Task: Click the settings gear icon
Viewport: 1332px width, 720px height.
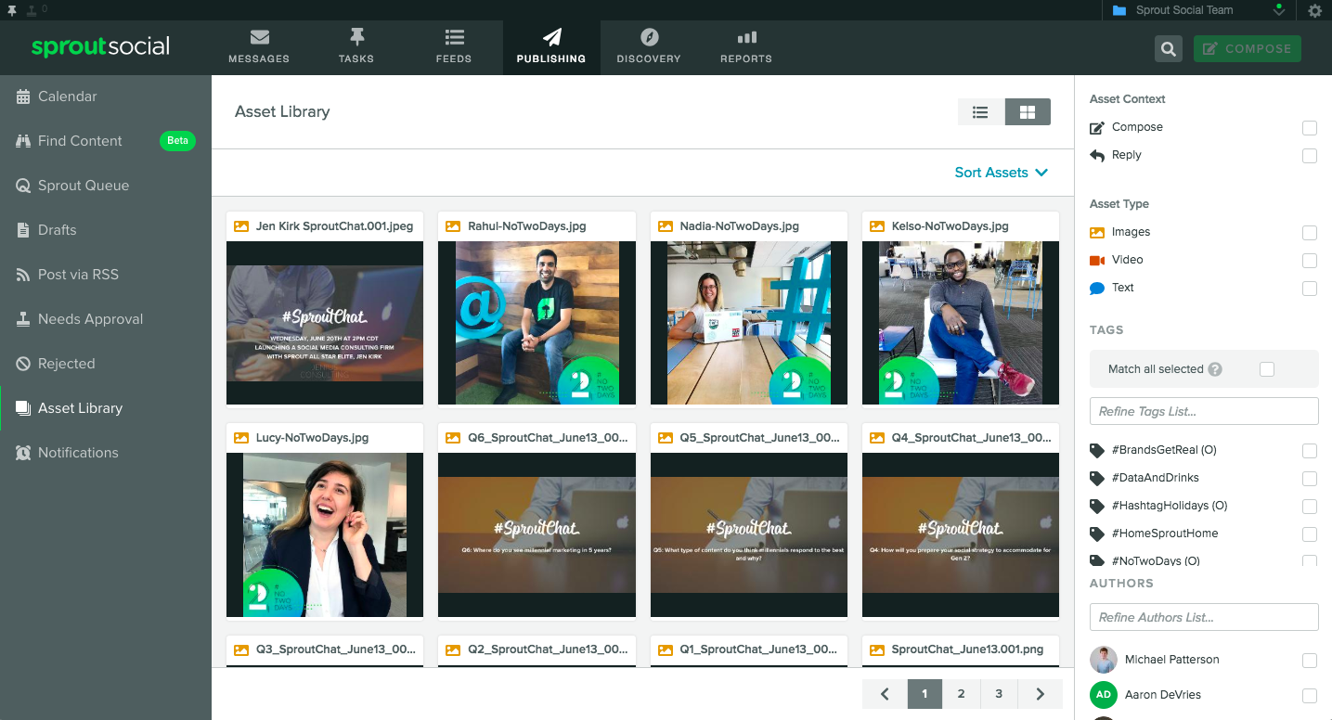Action: pos(1314,10)
